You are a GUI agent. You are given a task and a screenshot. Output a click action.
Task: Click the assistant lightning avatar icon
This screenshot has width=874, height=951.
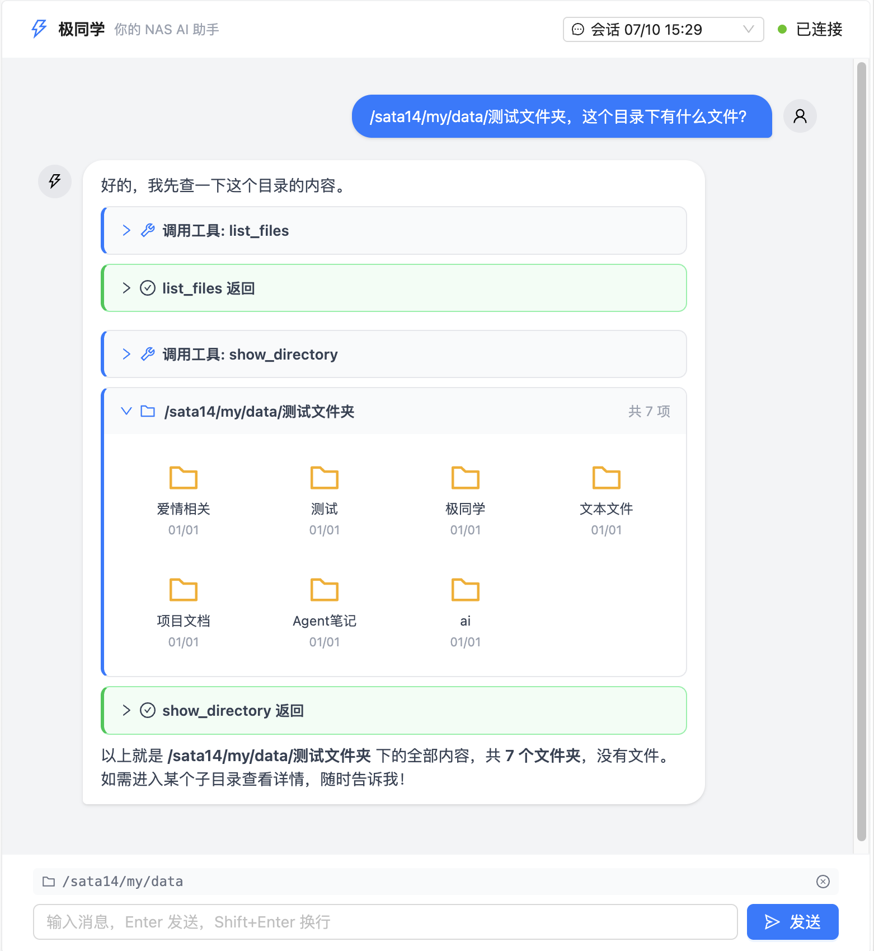(55, 181)
